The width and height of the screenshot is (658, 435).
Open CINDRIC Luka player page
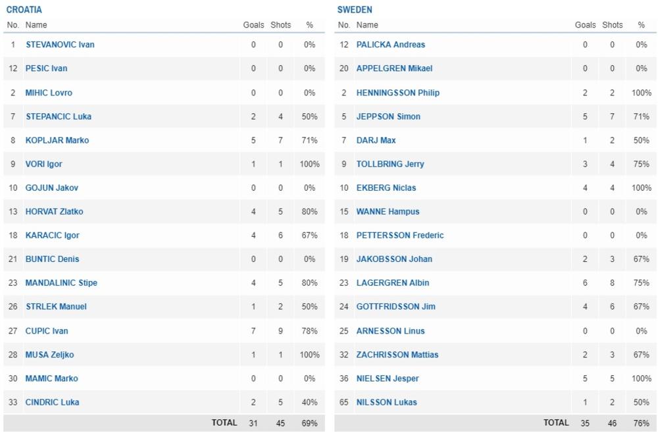(x=53, y=402)
